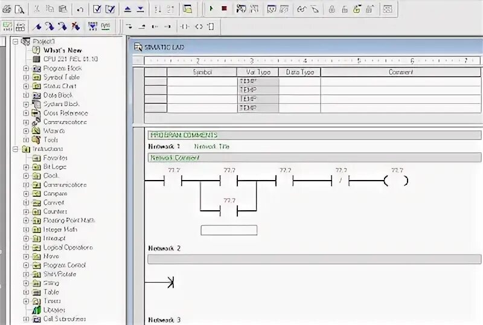Click the Undo arrow icon

pos(80,10)
